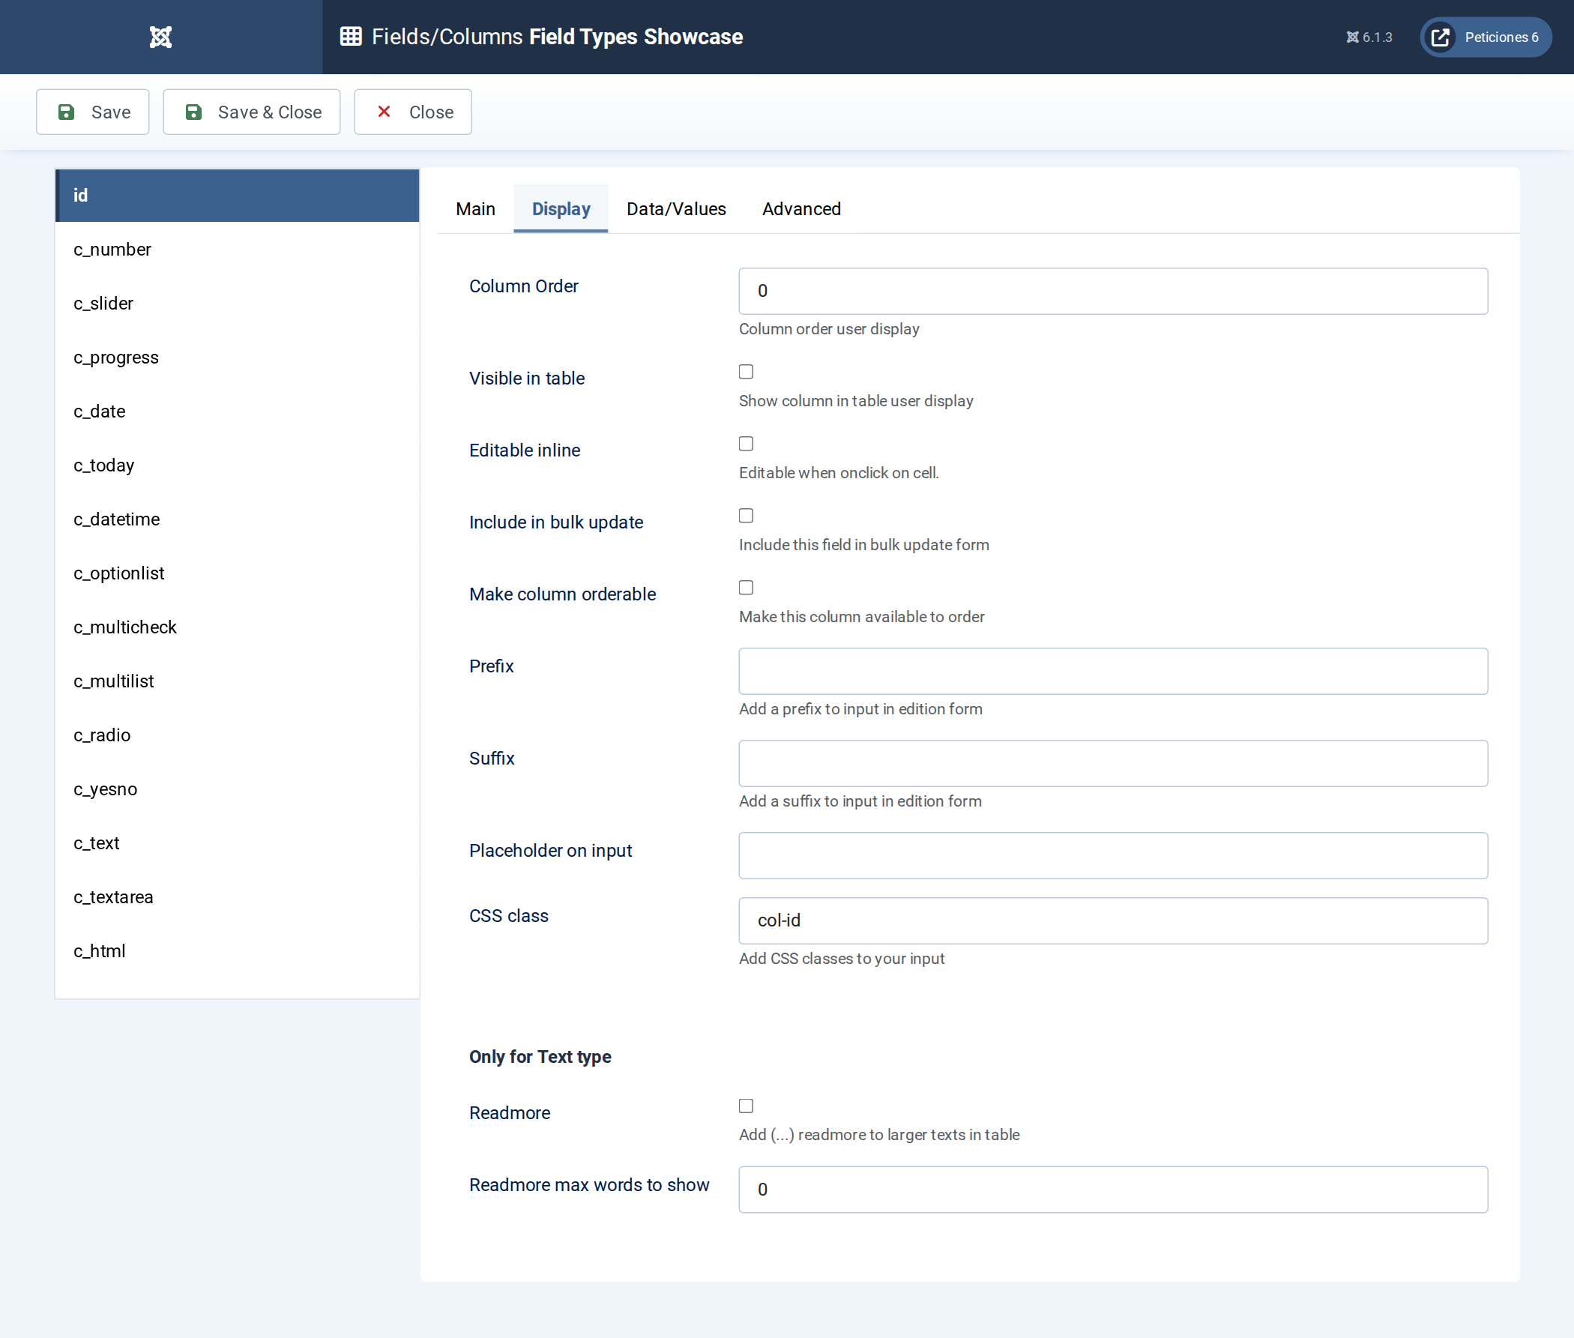Click the Prefix label
The height and width of the screenshot is (1338, 1574).
[x=492, y=666]
